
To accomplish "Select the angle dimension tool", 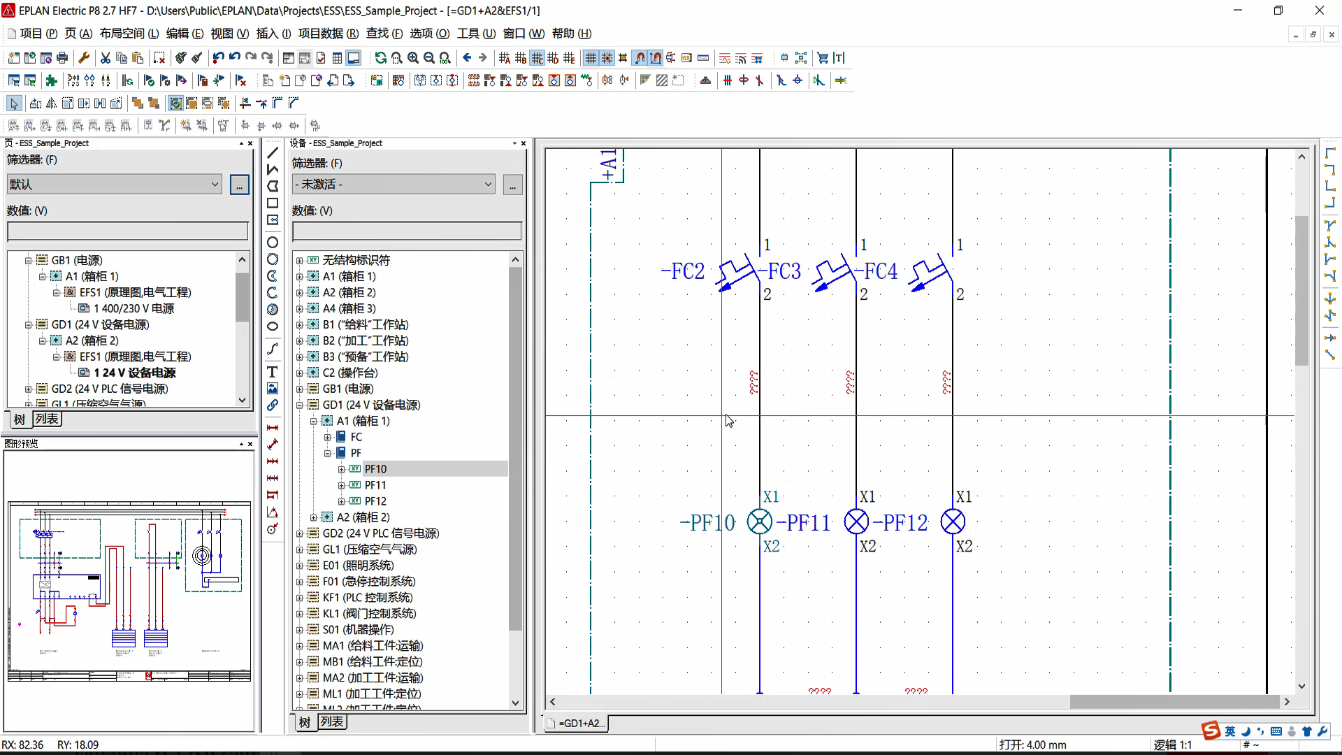I will pyautogui.click(x=273, y=512).
